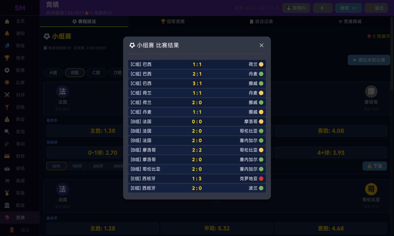Click the [B组] 摩洛哥 2:2 哥伦比亚 result row
Viewport: 394px width, 236px height.
pyautogui.click(x=197, y=150)
